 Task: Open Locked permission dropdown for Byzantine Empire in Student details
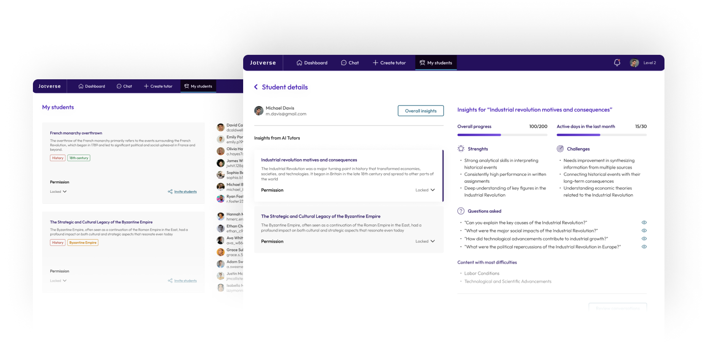[425, 241]
